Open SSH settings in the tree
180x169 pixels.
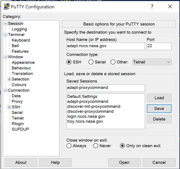(16, 107)
